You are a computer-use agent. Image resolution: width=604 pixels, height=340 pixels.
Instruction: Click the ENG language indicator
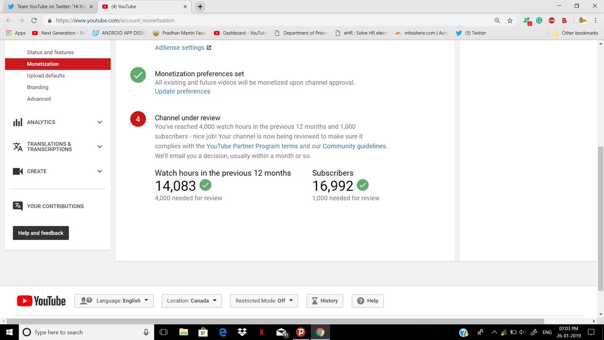[547, 332]
